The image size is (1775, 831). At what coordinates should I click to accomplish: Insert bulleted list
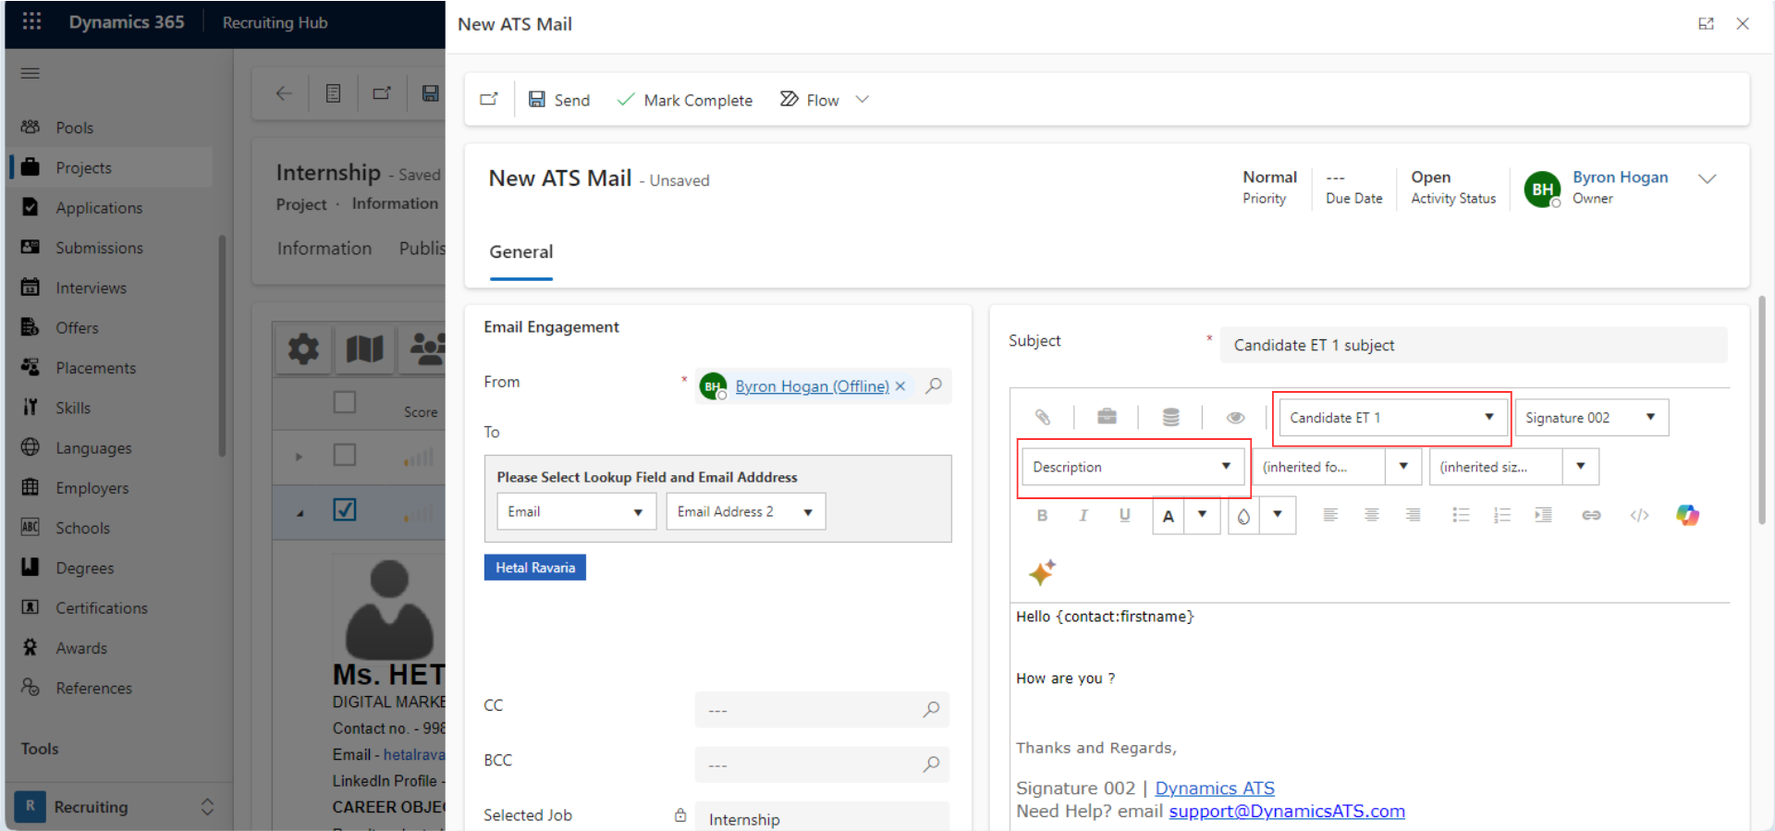1461,515
